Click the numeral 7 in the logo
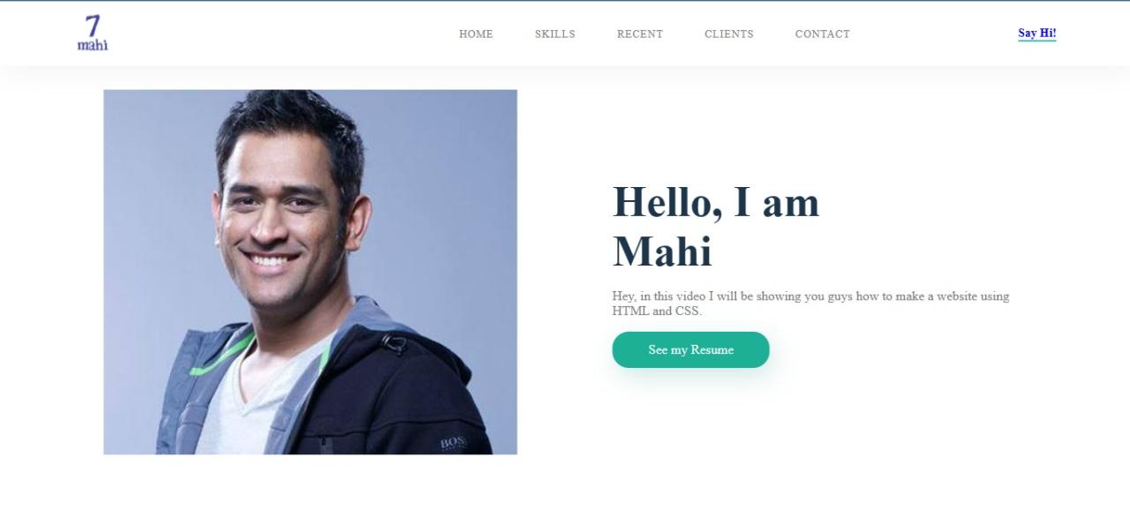Image resolution: width=1130 pixels, height=532 pixels. pyautogui.click(x=93, y=26)
